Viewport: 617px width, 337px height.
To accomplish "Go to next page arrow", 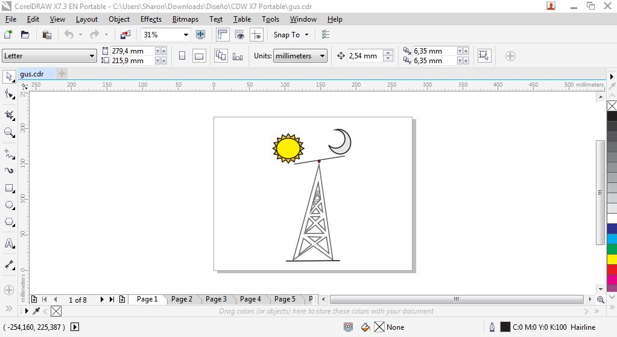I will [102, 299].
